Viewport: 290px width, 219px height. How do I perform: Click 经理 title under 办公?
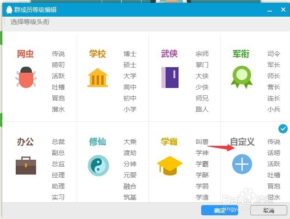[58, 175]
